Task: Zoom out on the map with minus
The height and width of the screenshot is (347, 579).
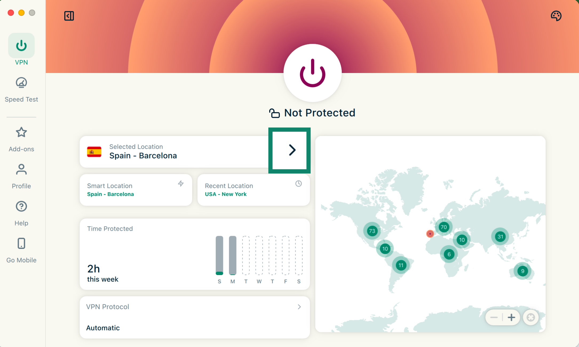Action: click(x=494, y=317)
